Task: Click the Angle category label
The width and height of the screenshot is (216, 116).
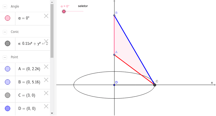Action: tap(15, 6)
